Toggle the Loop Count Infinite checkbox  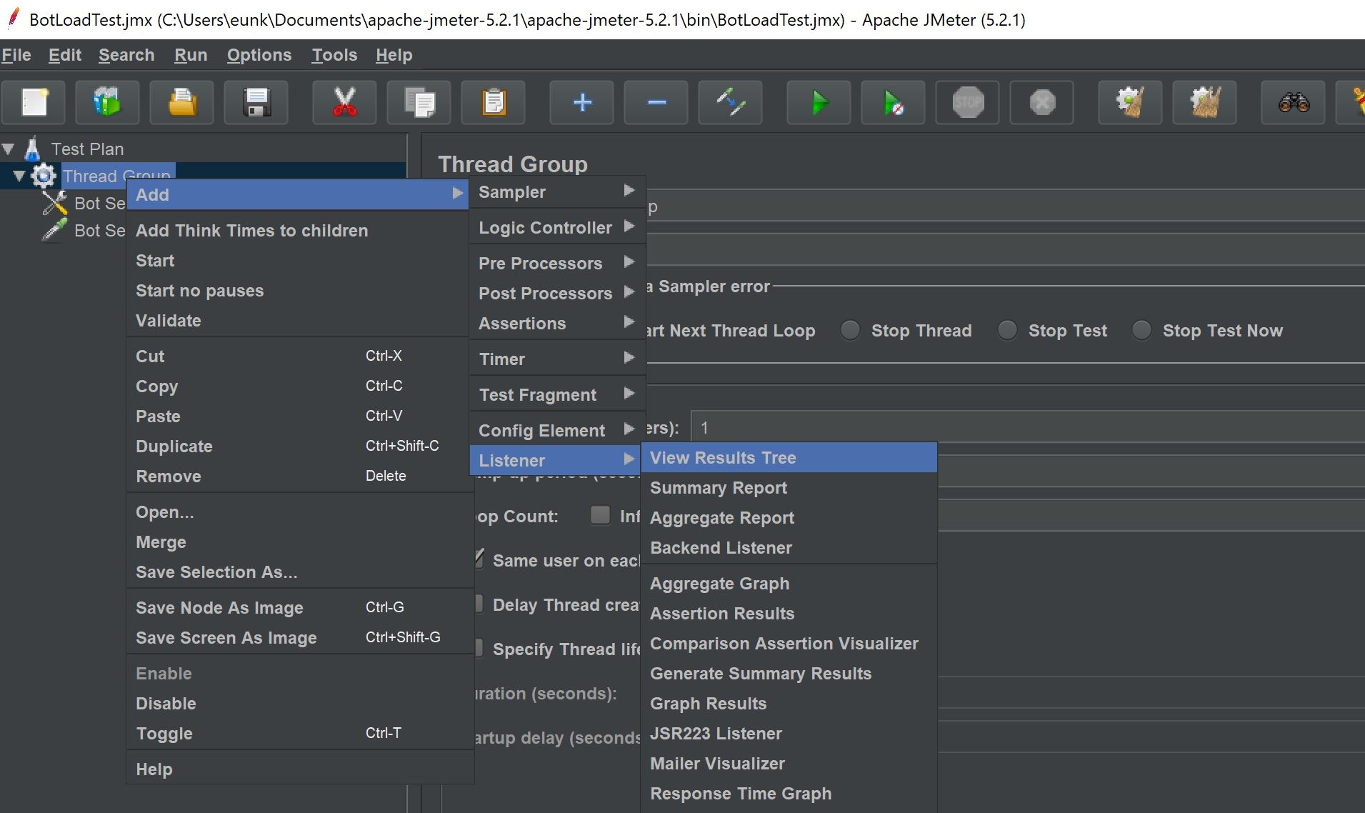[x=600, y=515]
